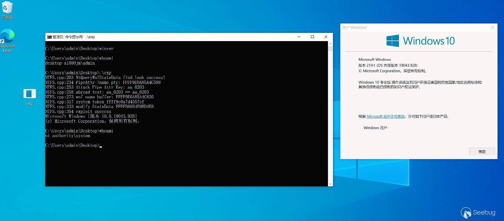Click the Command Prompt title '管理员: 命令提示符 - .\exp'
The image size is (504, 221).
[74, 37]
